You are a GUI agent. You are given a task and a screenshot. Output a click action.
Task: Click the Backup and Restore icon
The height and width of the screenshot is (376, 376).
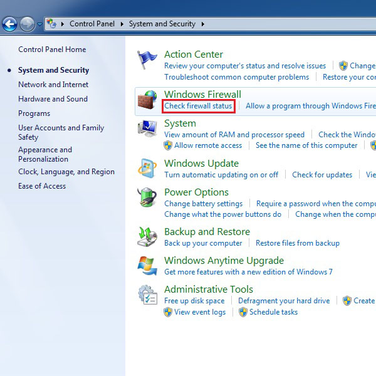(x=147, y=237)
